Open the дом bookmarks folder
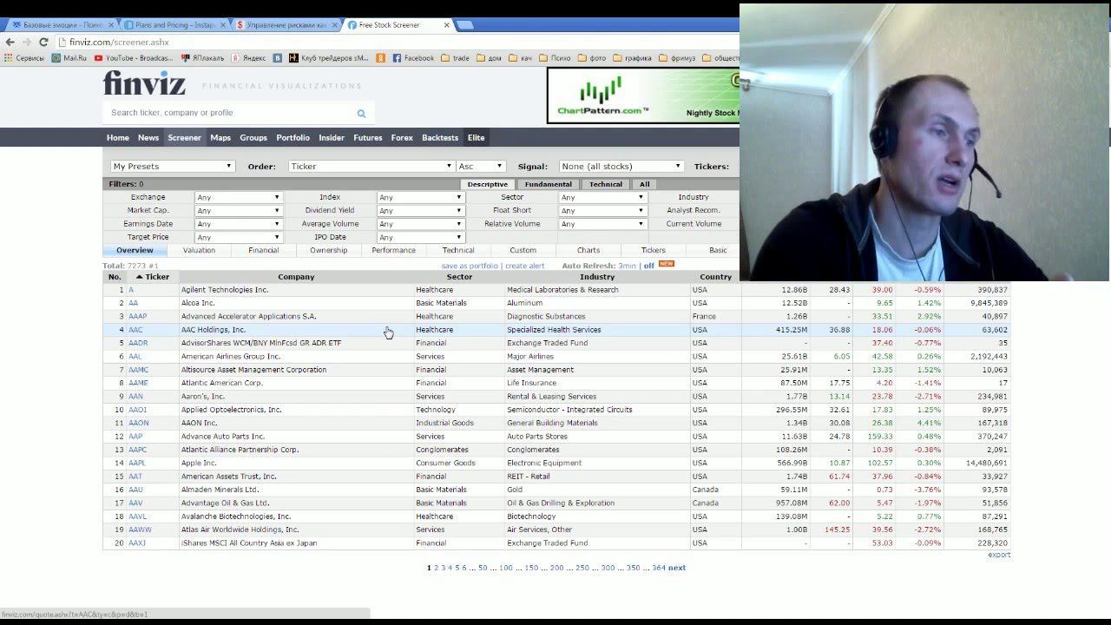This screenshot has width=1111, height=625. pos(487,58)
